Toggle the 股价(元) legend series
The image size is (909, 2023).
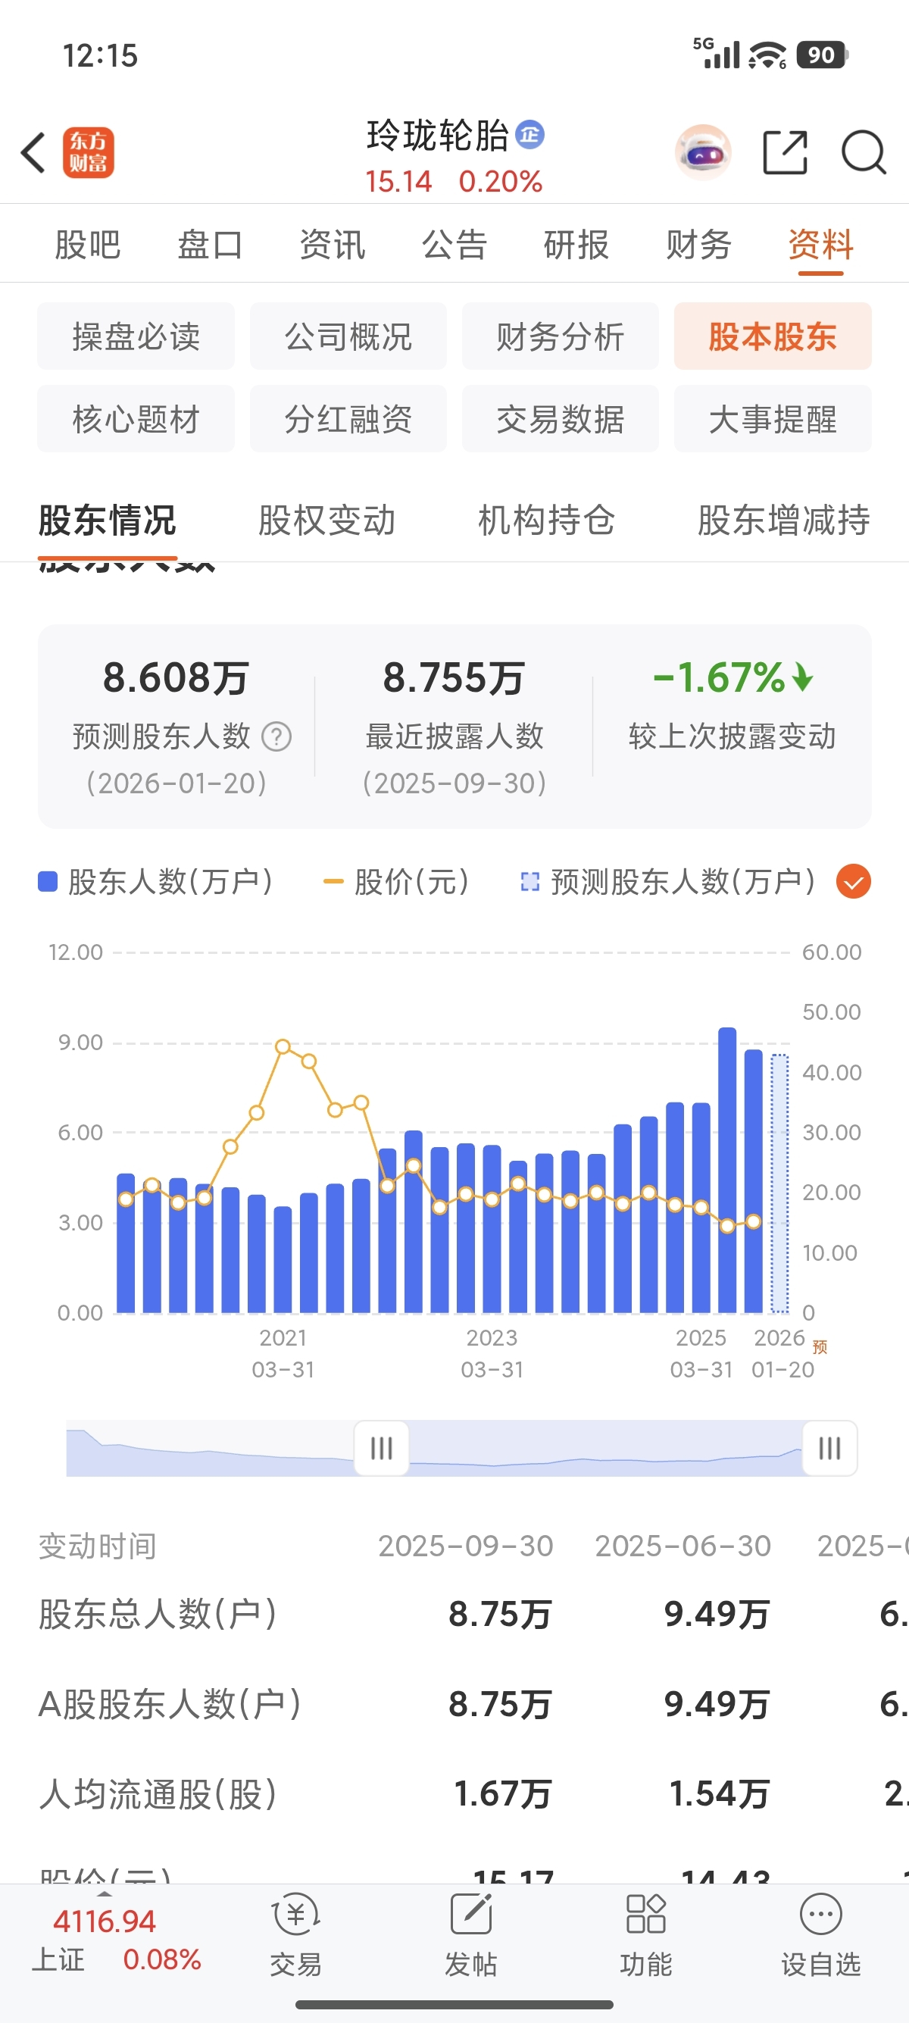point(396,881)
